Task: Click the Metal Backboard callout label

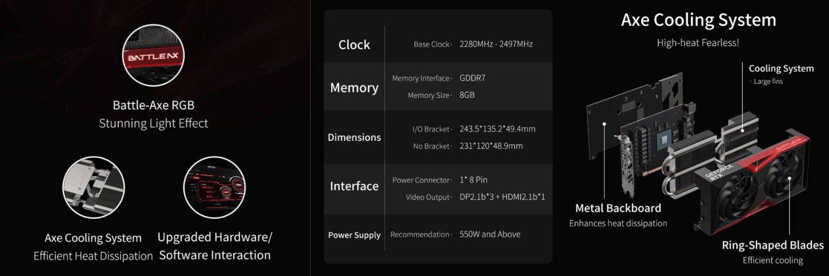Action: click(x=618, y=208)
